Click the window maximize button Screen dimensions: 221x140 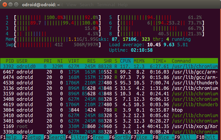click(x=16, y=5)
